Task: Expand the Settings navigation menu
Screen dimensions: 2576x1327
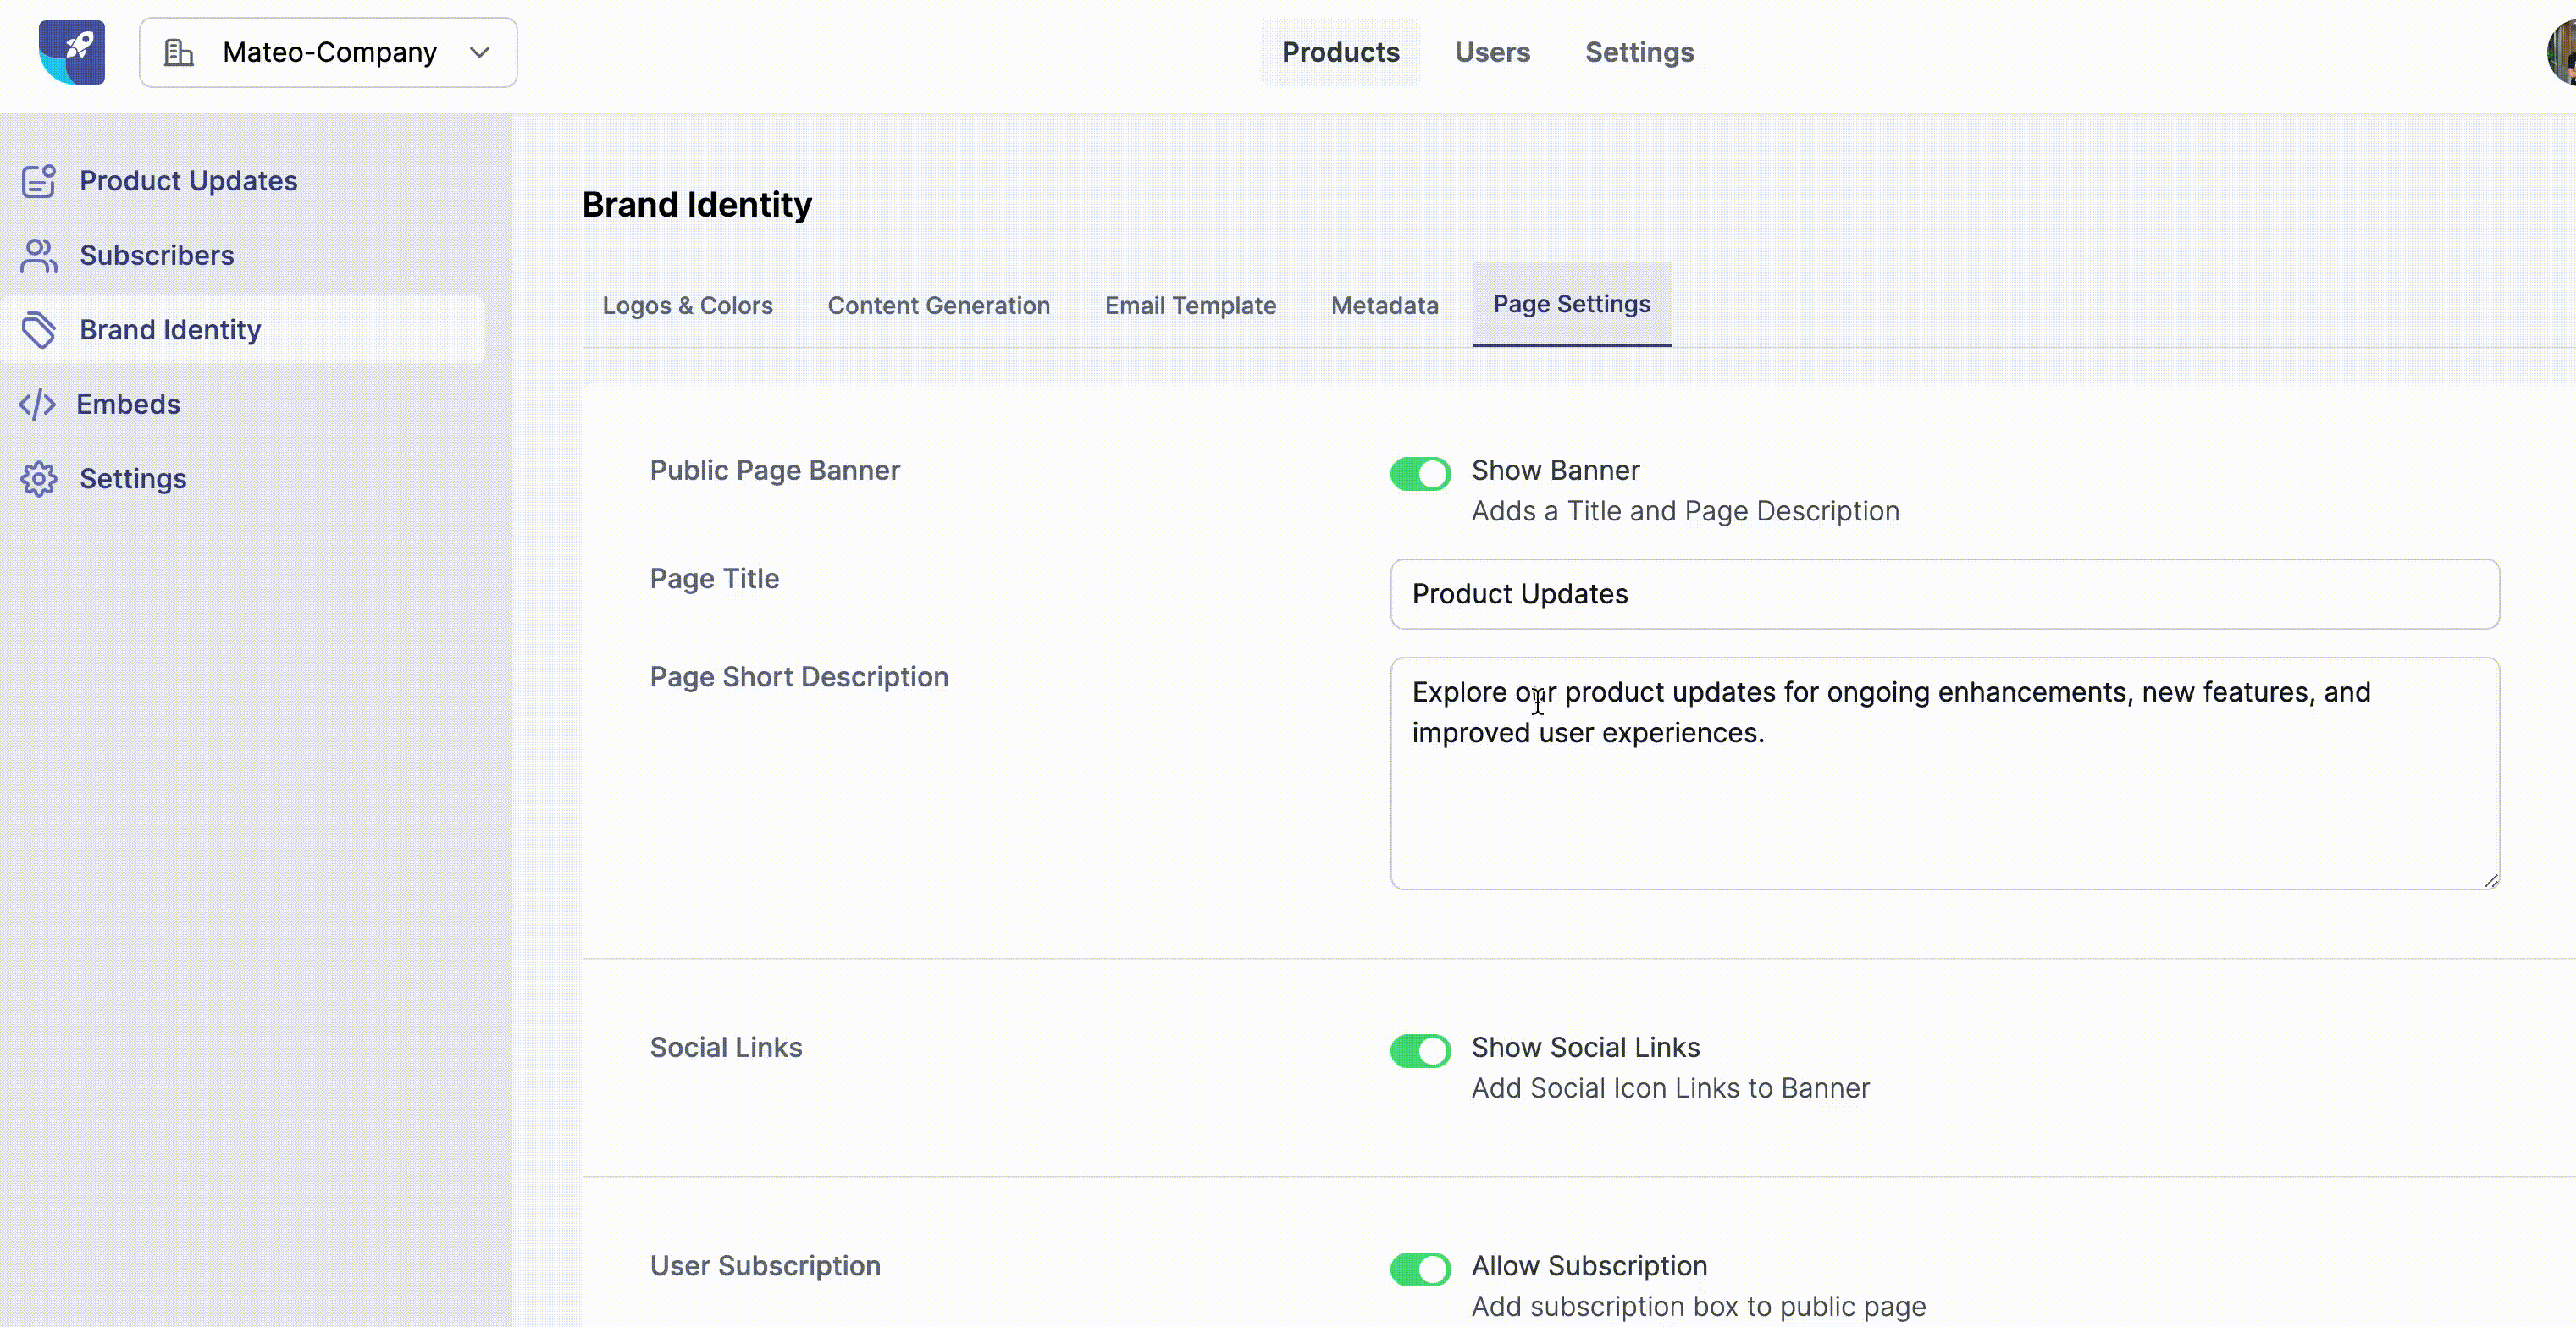Action: [134, 477]
